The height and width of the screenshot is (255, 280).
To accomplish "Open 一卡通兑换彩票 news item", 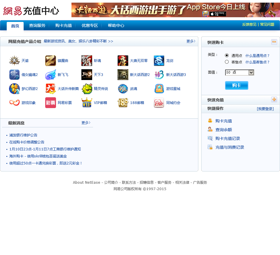I will click(45, 163).
